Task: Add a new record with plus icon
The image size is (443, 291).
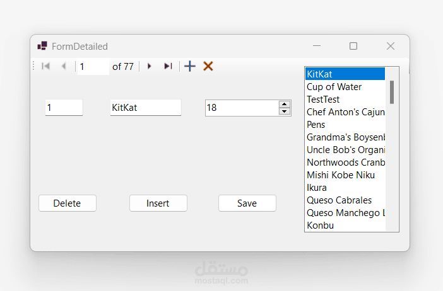Action: [x=190, y=66]
